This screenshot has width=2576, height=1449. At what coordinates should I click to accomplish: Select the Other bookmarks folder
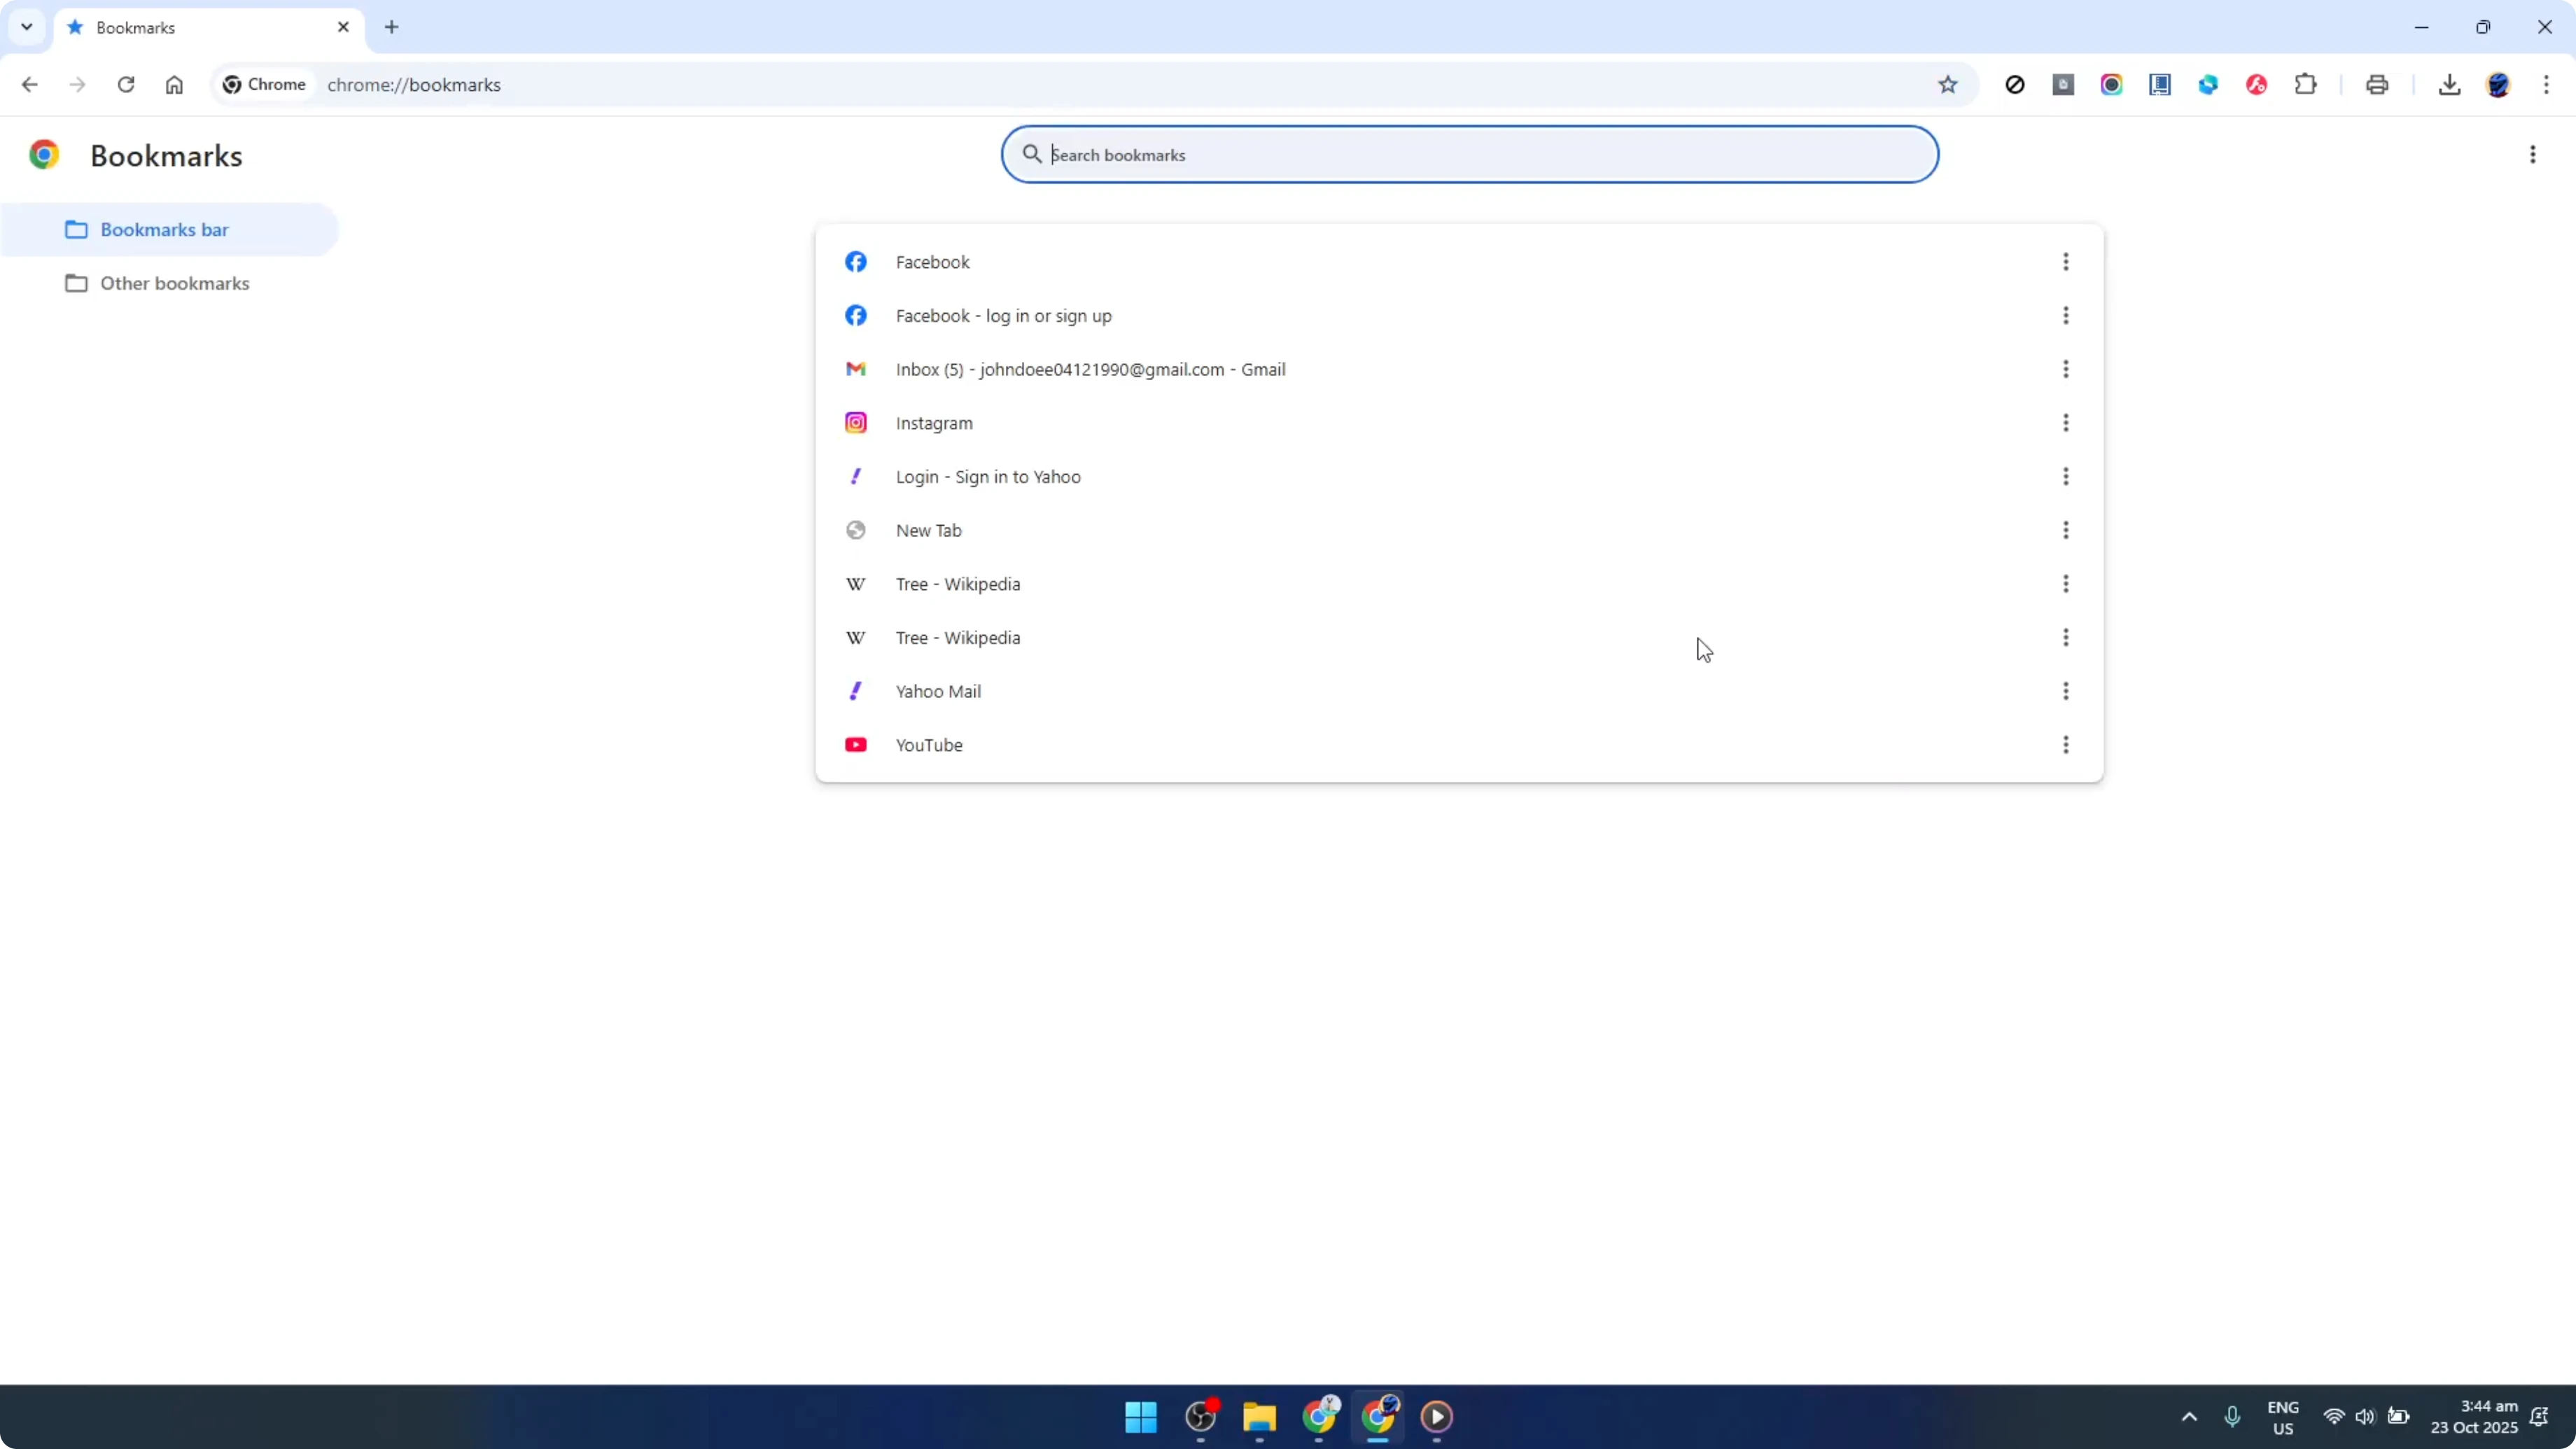pyautogui.click(x=169, y=284)
